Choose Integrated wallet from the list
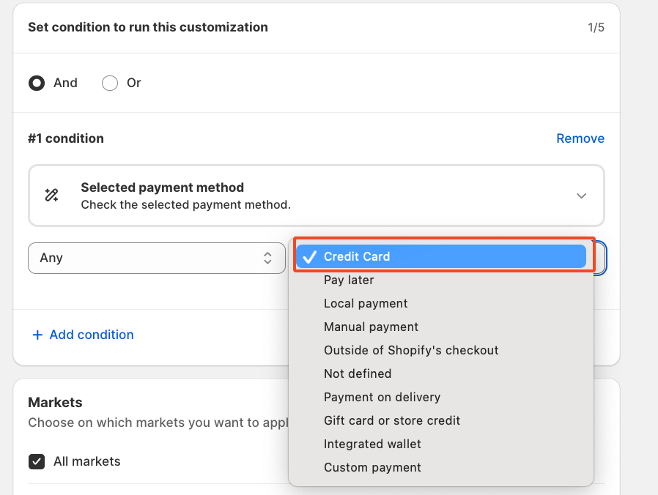This screenshot has width=658, height=495. tap(372, 444)
